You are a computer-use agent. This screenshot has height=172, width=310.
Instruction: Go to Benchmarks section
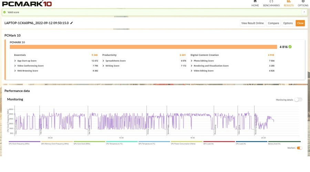[271, 3]
